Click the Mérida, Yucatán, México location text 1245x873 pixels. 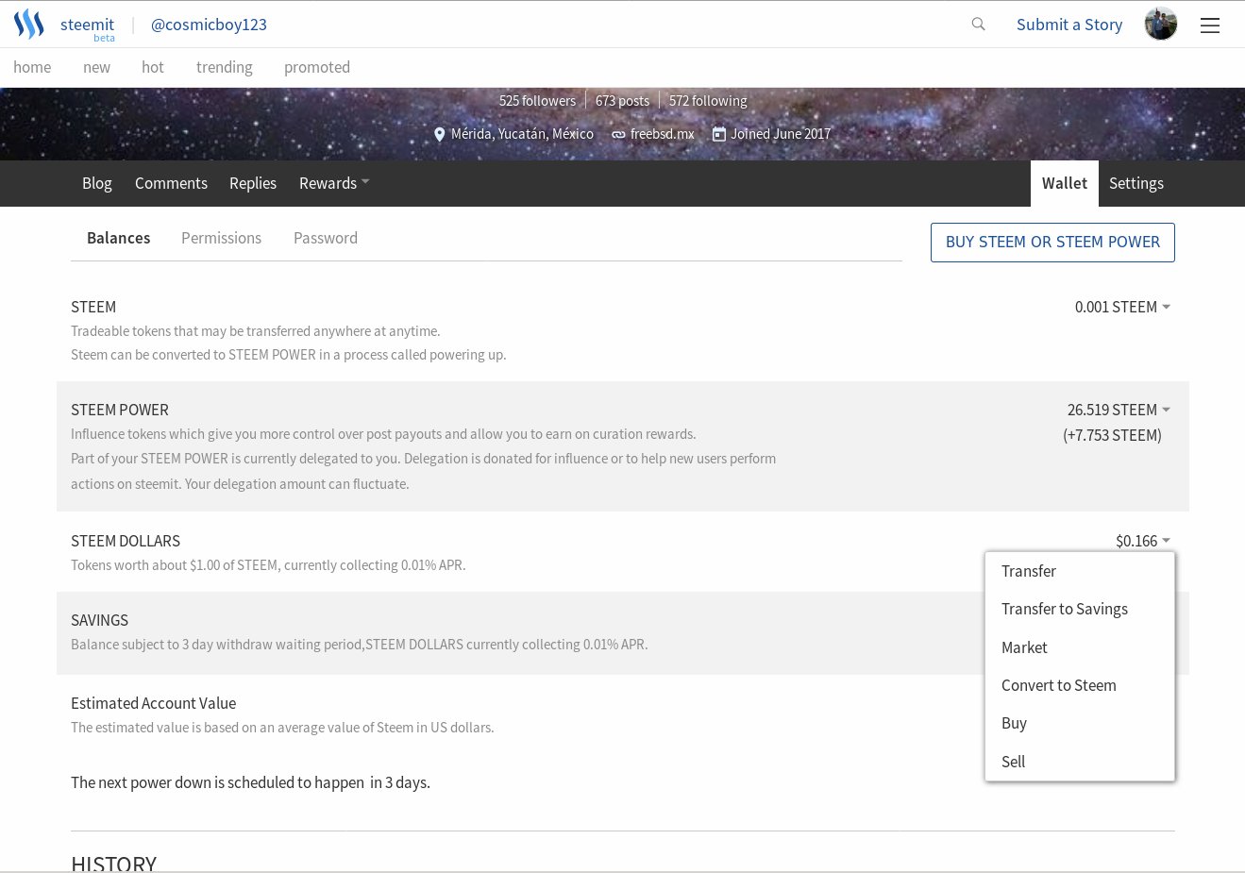coord(522,134)
